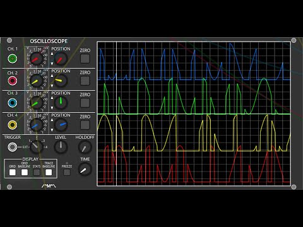The width and height of the screenshot is (303, 227).
Task: Click CH. 4 position up arrow
Action: coord(52,120)
